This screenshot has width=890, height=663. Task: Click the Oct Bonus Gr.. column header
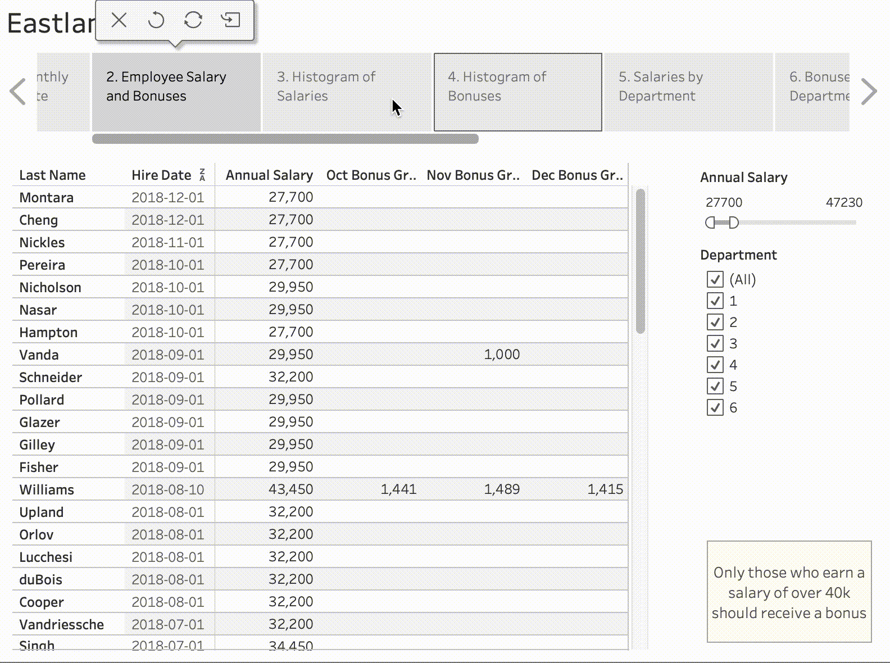[371, 175]
